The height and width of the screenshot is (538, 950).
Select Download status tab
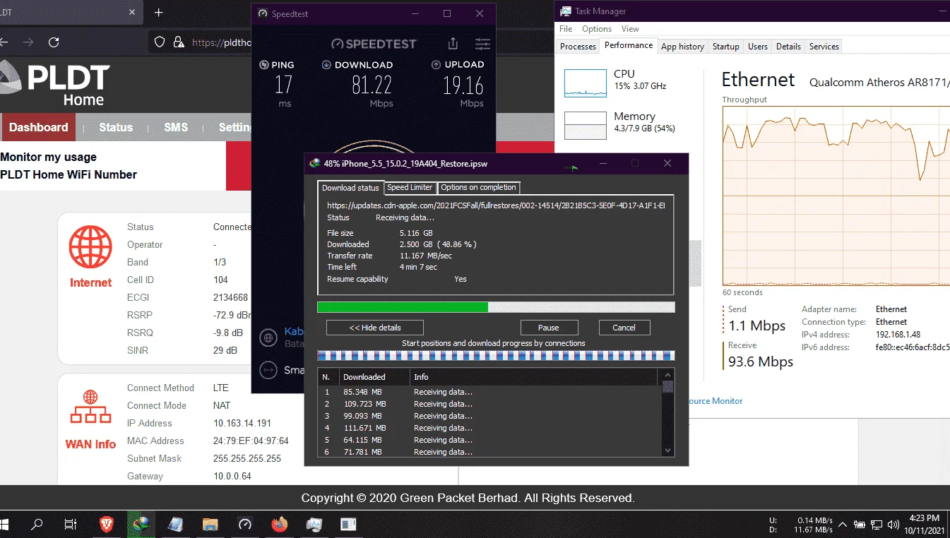pyautogui.click(x=350, y=188)
